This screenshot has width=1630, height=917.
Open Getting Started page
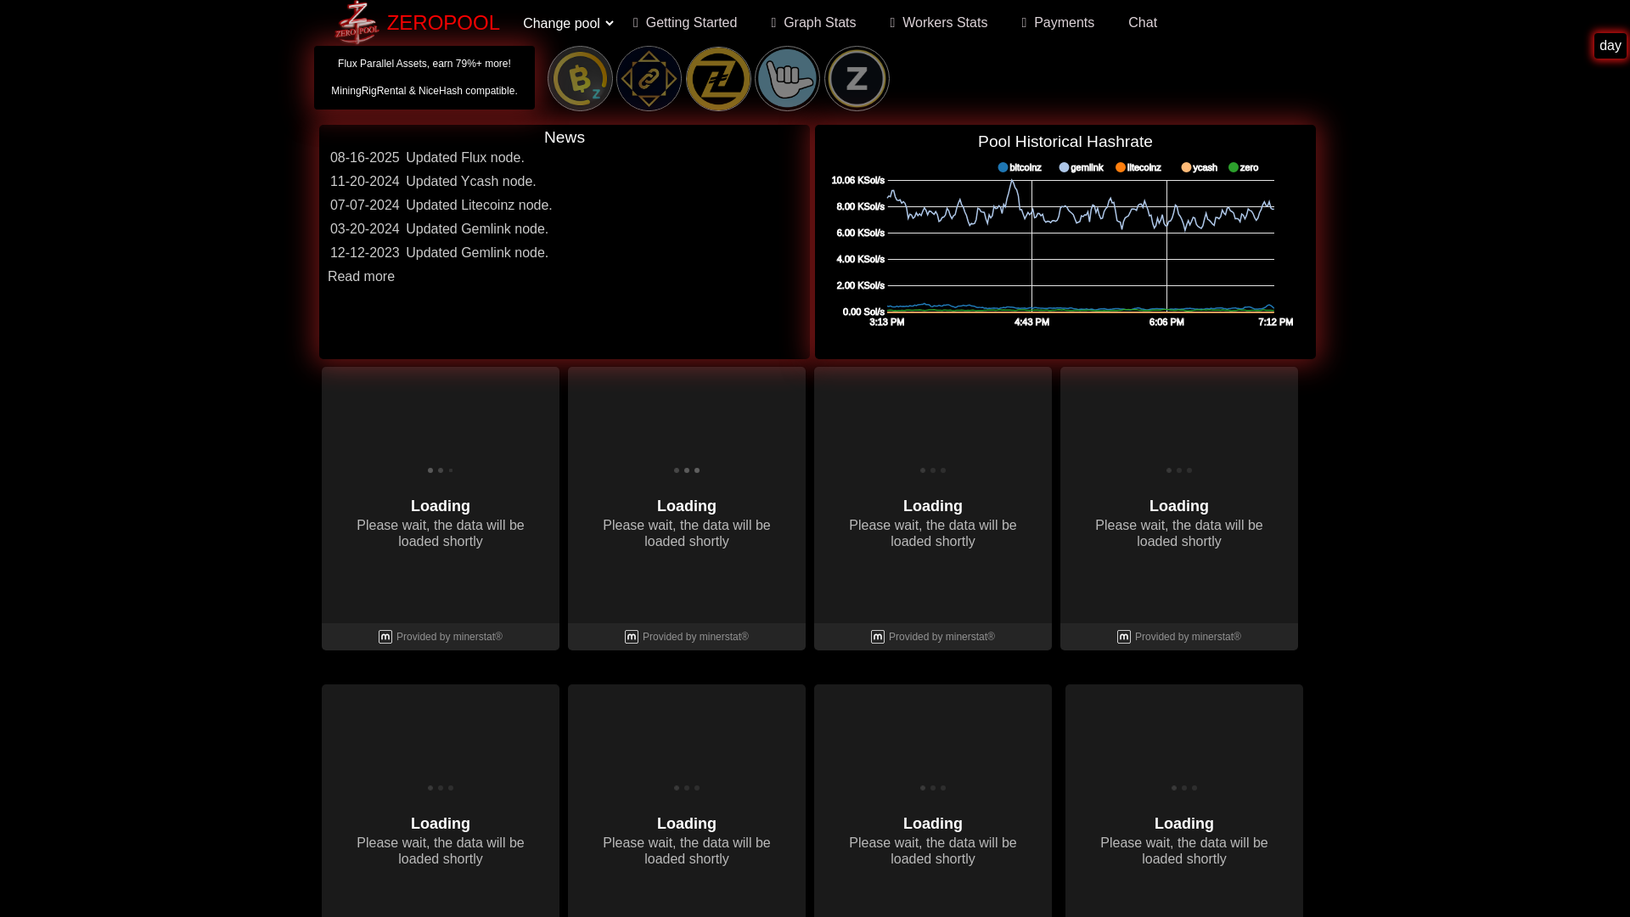point(685,23)
